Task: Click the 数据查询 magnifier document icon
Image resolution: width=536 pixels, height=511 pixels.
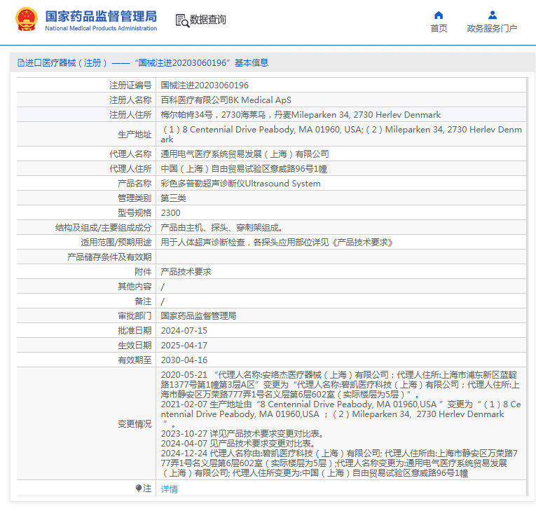Action: click(181, 20)
